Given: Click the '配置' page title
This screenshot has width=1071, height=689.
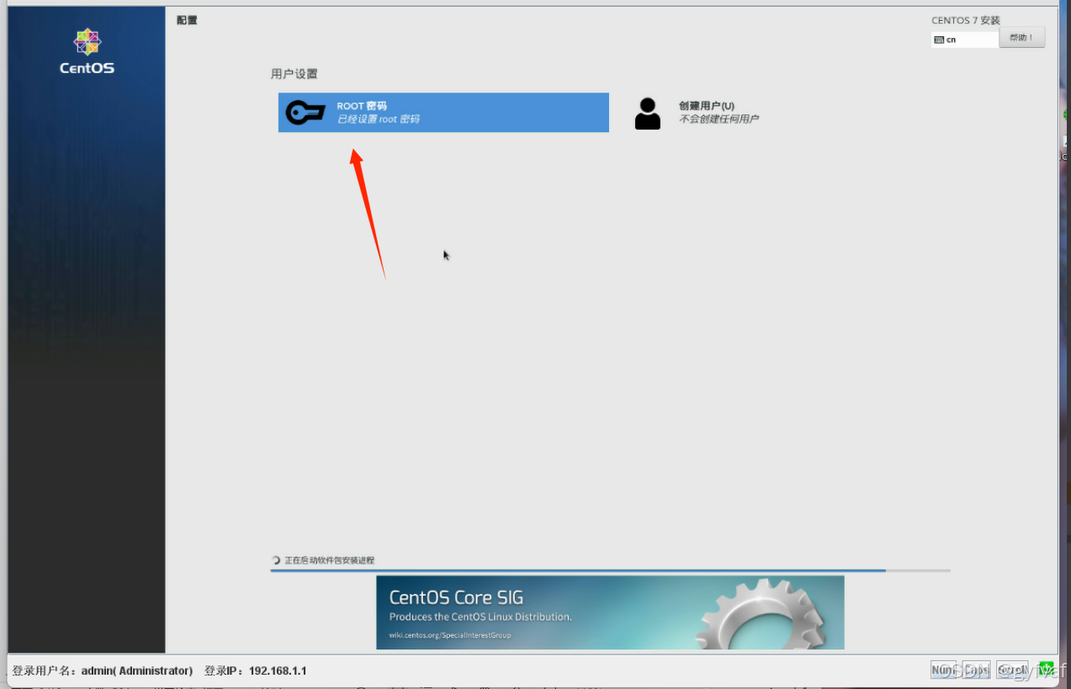Looking at the screenshot, I should 187,19.
